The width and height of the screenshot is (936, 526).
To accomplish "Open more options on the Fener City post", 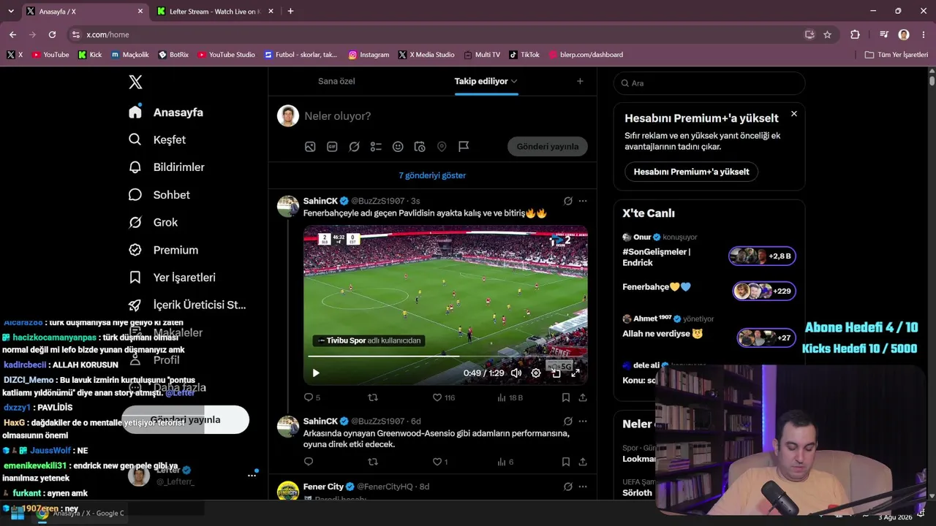I will click(583, 487).
